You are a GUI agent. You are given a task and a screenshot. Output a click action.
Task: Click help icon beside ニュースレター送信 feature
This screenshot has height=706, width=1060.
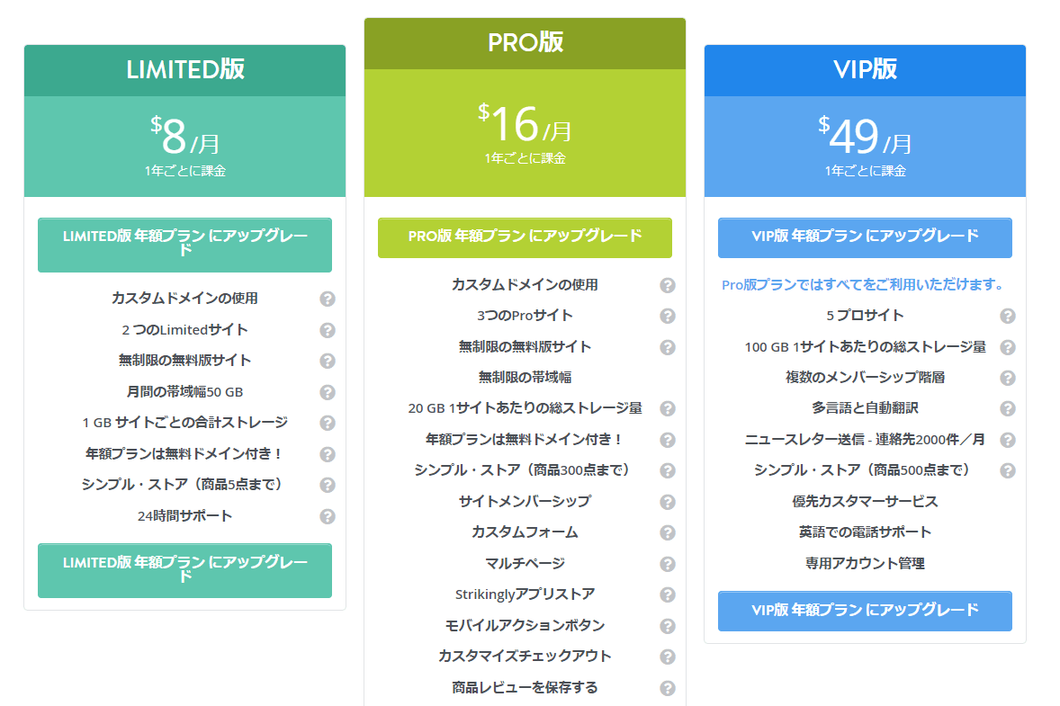pyautogui.click(x=1008, y=438)
